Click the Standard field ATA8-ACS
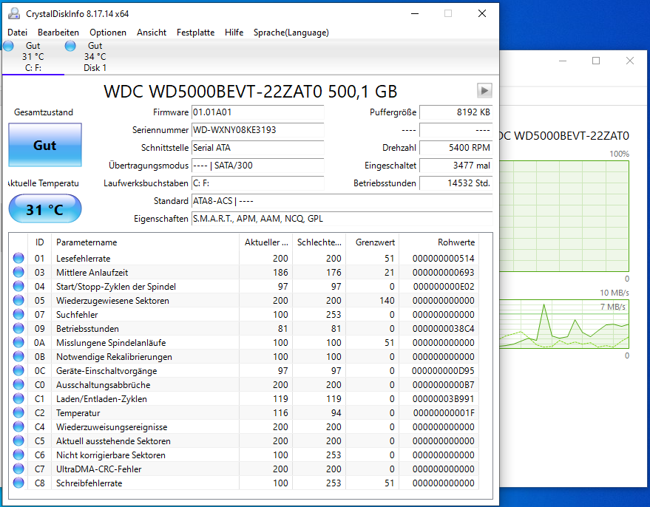Screen dimensions: 650x507 coord(342,201)
